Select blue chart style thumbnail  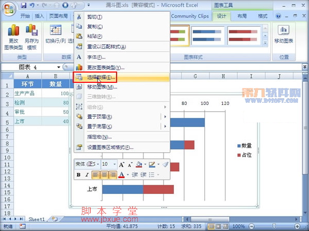point(207,36)
